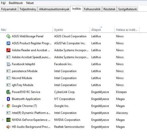Click the NVIDIA GeForce Experience icon
147x136 pixels.
8,120
